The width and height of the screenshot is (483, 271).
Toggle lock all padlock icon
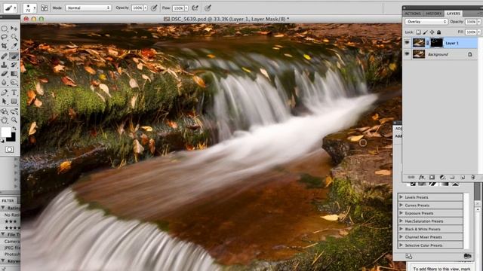point(438,32)
